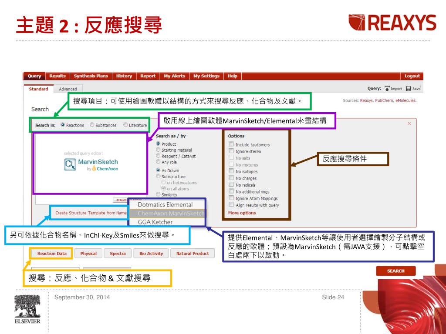This screenshot has height=334, width=446.
Task: Enable No isotopes checkbox
Action: [231, 171]
